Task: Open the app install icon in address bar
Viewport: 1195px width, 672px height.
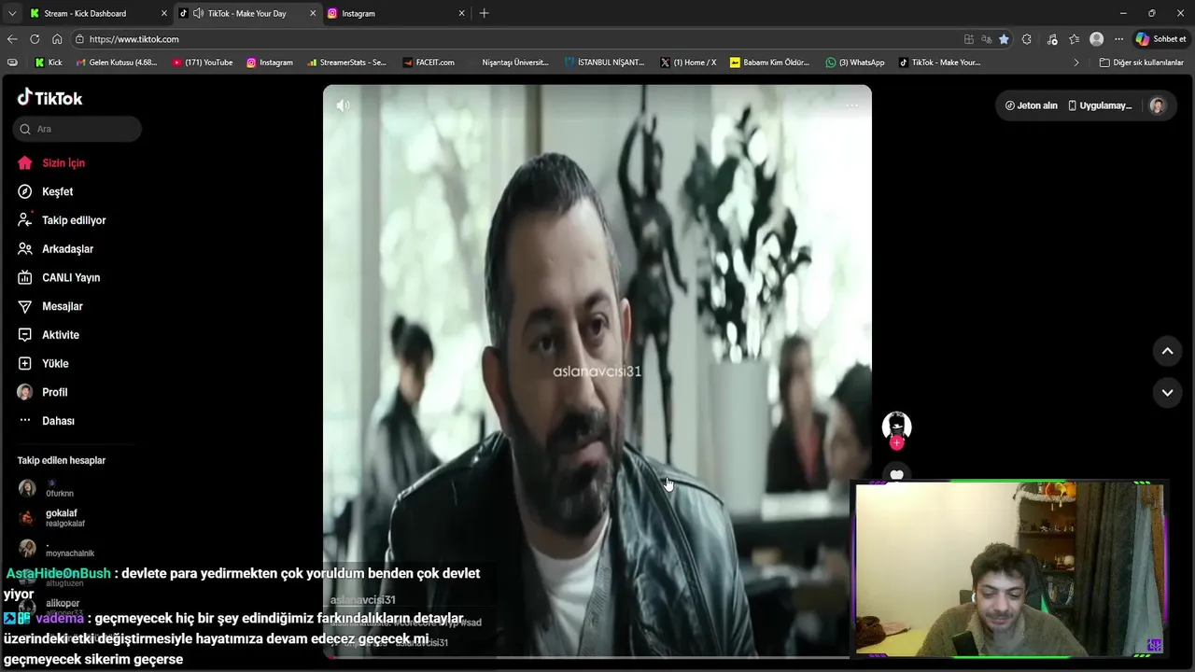Action: [x=969, y=39]
